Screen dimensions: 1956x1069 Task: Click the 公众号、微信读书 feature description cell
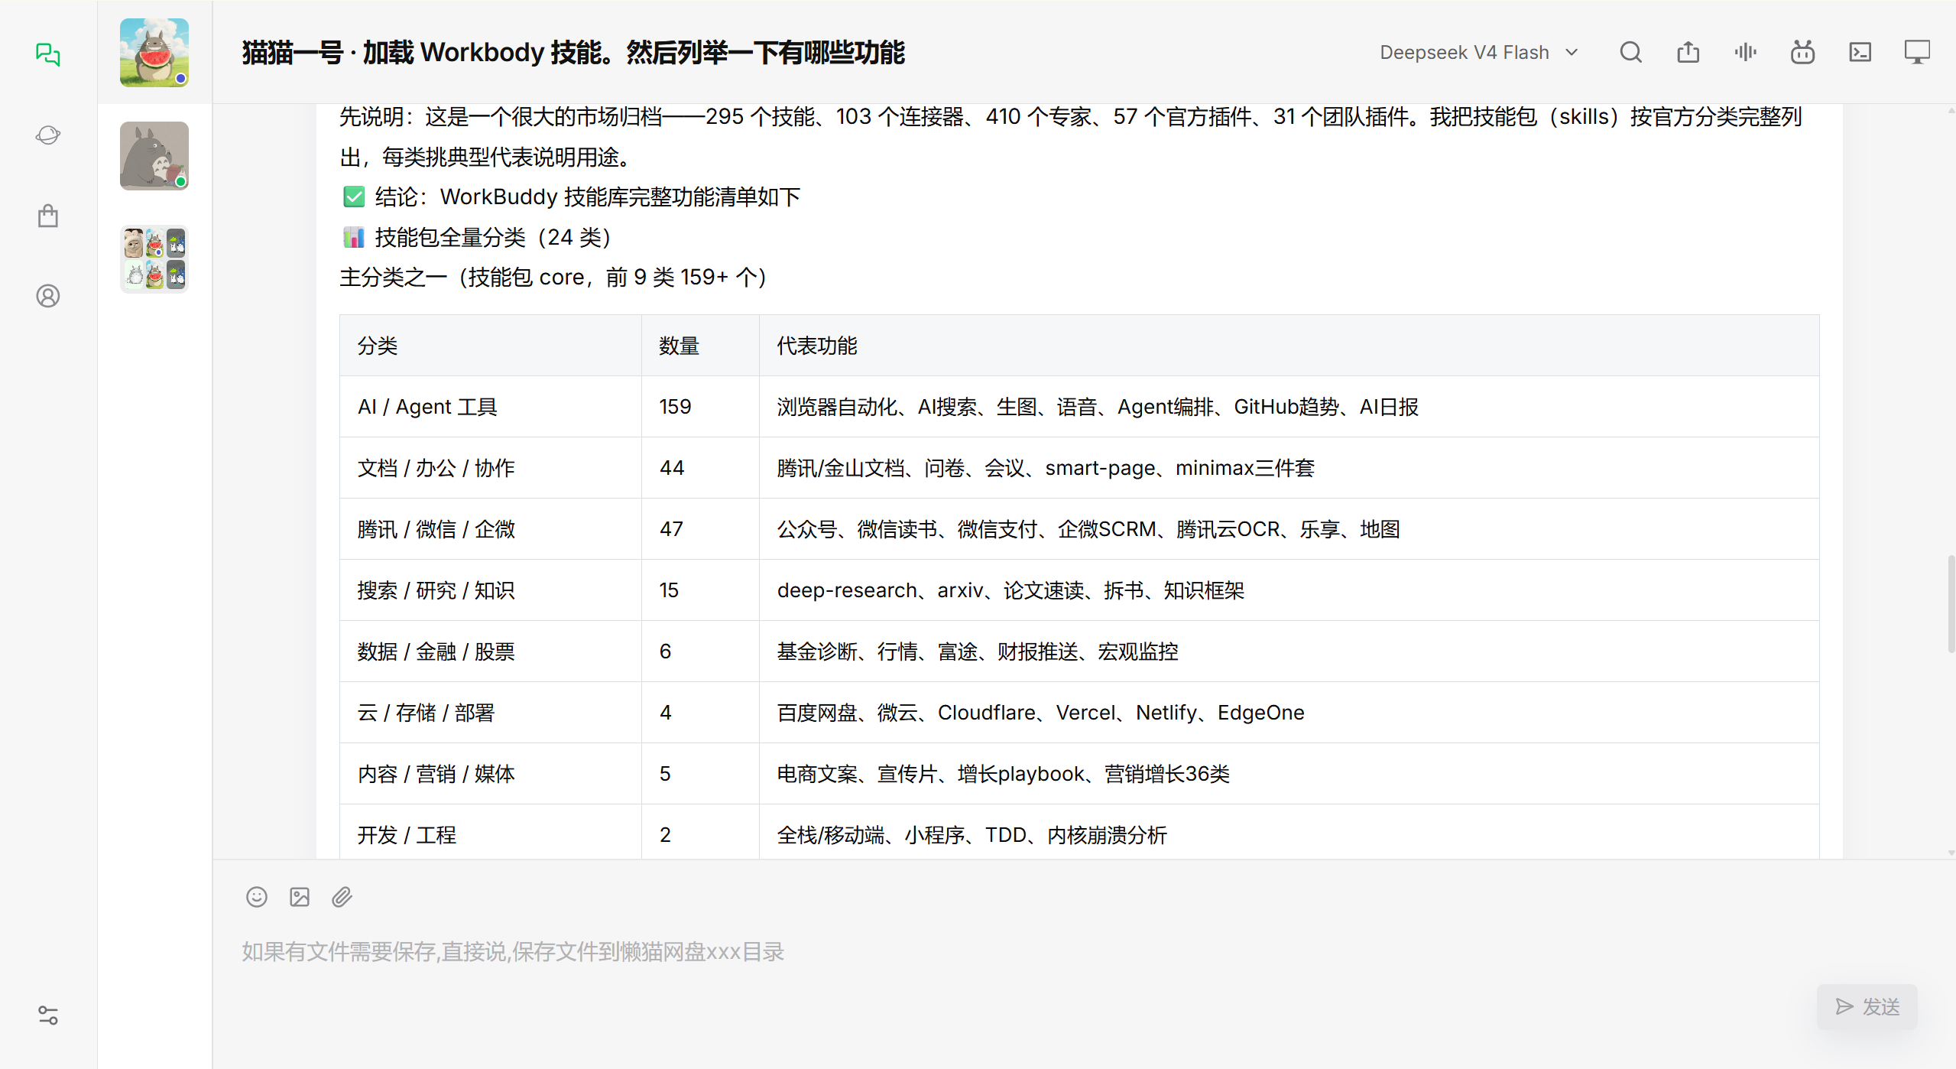coord(1289,529)
